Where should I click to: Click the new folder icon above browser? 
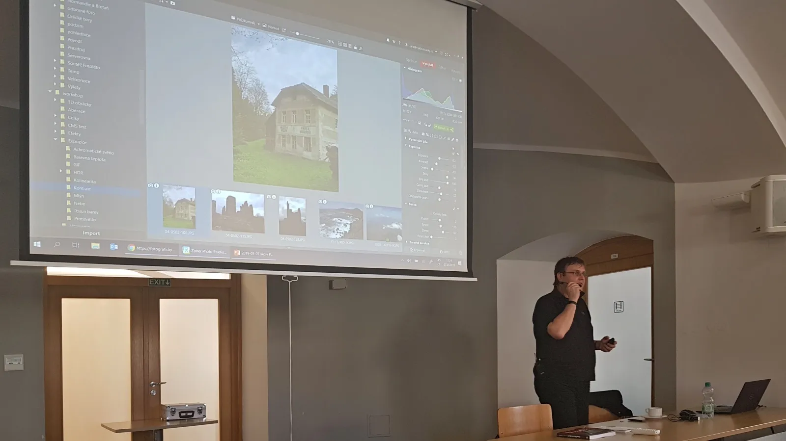(172, 3)
